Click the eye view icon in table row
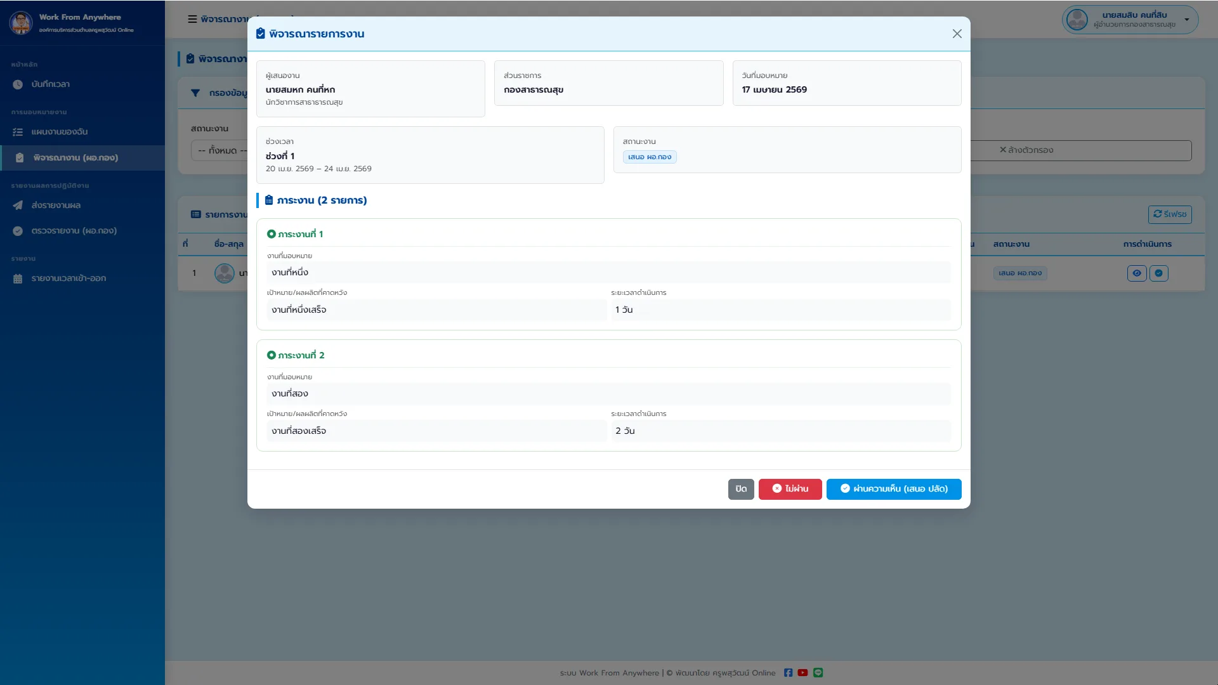1218x685 pixels. point(1137,273)
